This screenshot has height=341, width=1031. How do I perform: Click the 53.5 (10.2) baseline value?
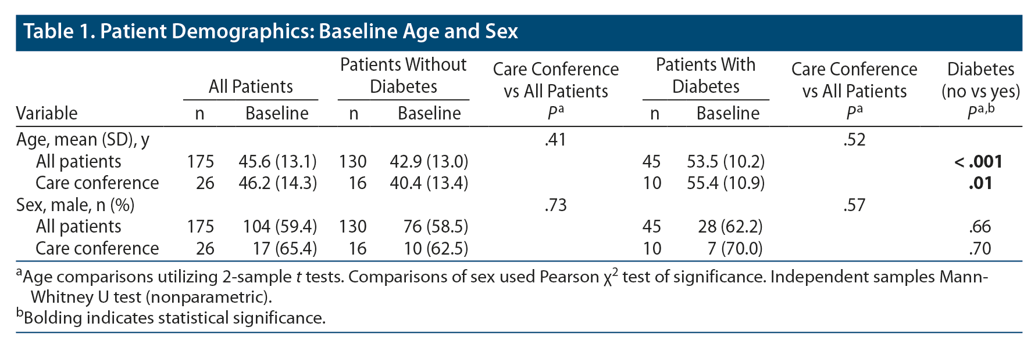[726, 161]
